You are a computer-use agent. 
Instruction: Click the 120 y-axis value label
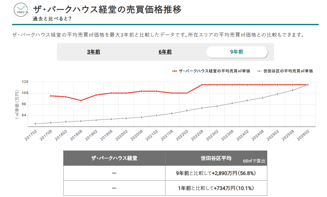tap(25, 82)
